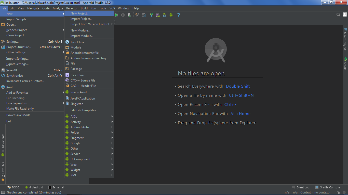Click the green Debug bug toolbar icon
The image size is (348, 195).
pyautogui.click(x=116, y=15)
